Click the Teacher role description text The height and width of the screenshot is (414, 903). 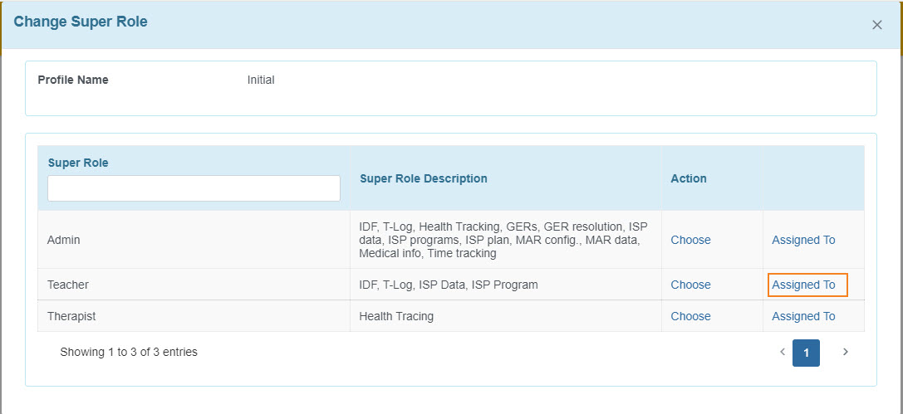click(448, 285)
